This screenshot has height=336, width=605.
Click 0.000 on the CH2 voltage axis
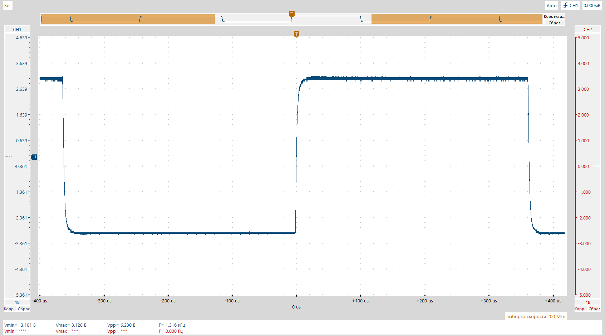pos(583,166)
